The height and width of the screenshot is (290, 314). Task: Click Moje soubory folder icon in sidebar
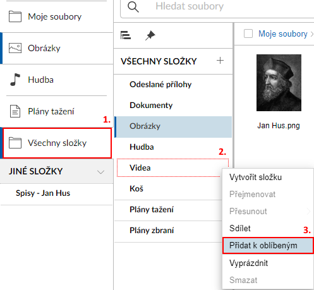pyautogui.click(x=15, y=16)
